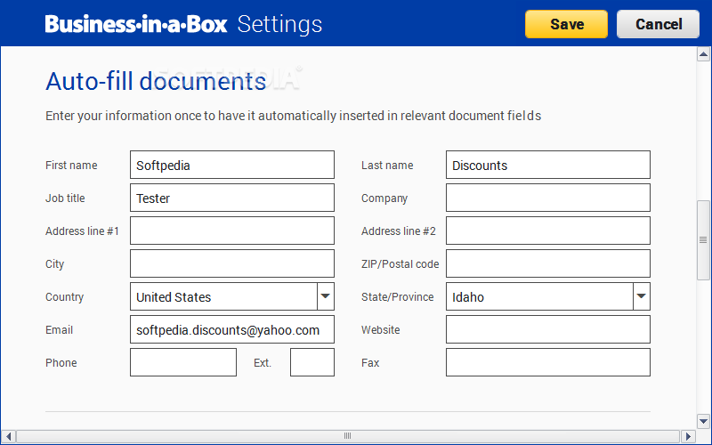The height and width of the screenshot is (445, 712).
Task: Click the Address line #2 field
Action: tap(548, 231)
